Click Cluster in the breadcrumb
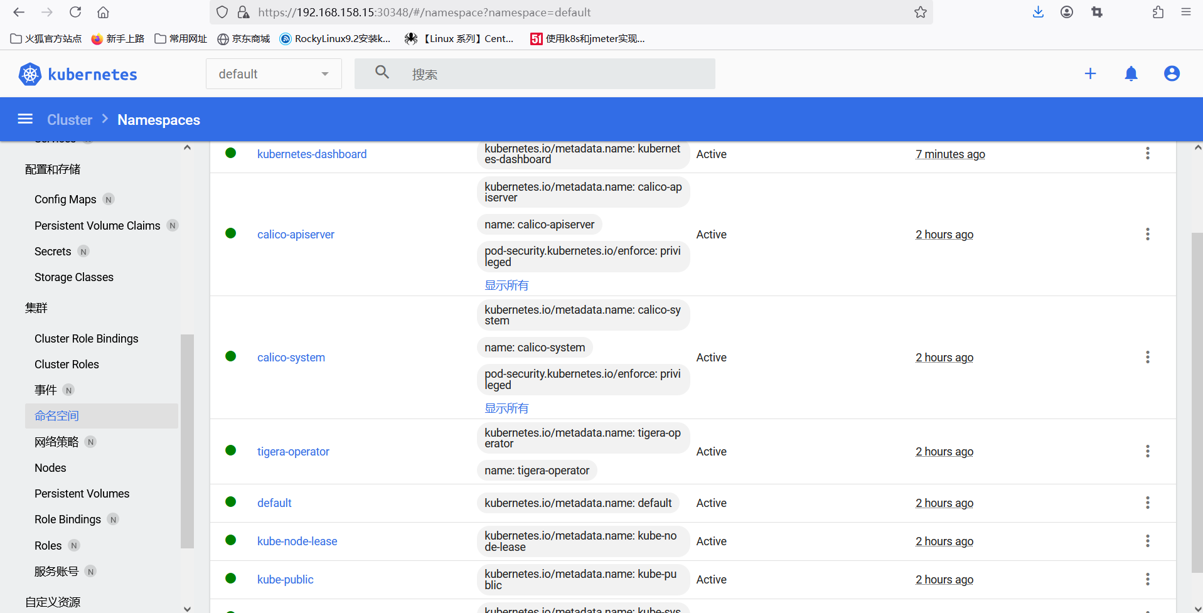The width and height of the screenshot is (1203, 613). click(70, 120)
